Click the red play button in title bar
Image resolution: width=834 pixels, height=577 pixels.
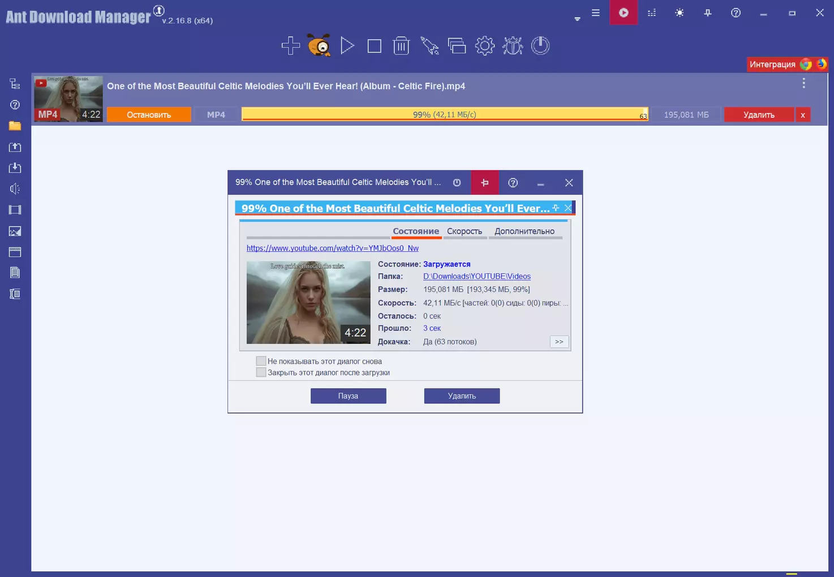point(624,12)
